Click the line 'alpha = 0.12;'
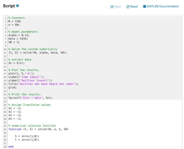The width and height of the screenshot is (184, 149). (x=19, y=35)
